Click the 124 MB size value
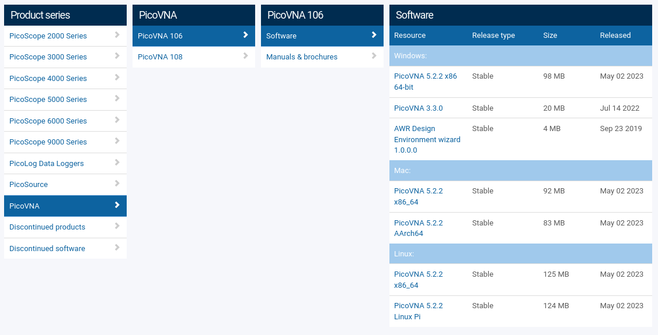658x335 pixels. pos(556,306)
